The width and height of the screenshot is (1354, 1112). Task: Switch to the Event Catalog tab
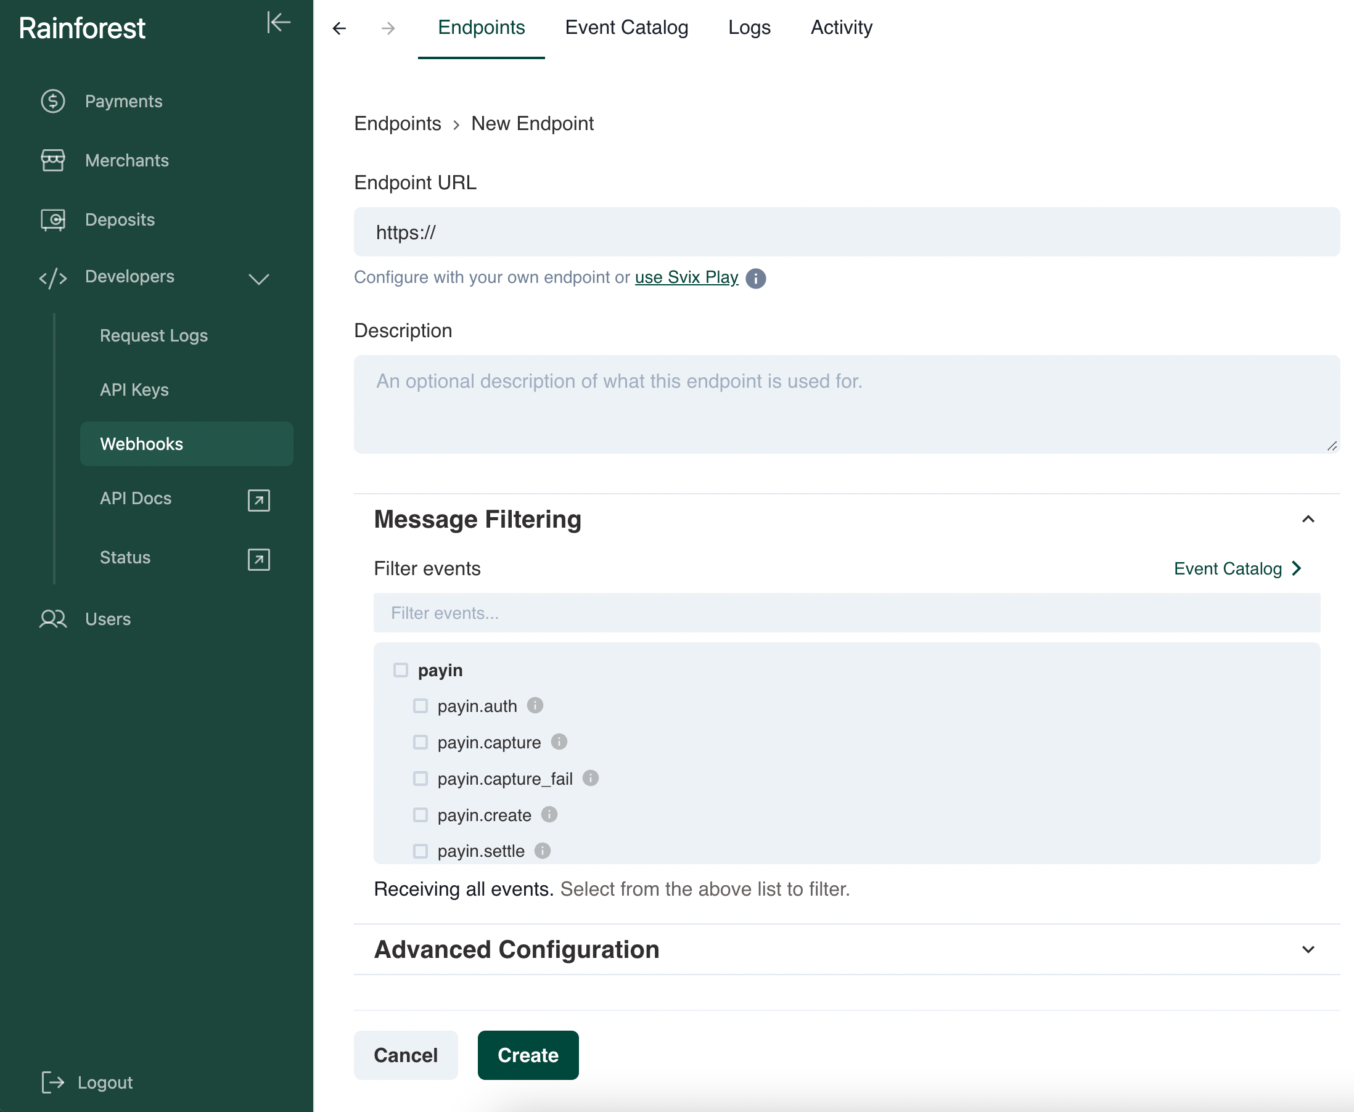[x=626, y=28]
